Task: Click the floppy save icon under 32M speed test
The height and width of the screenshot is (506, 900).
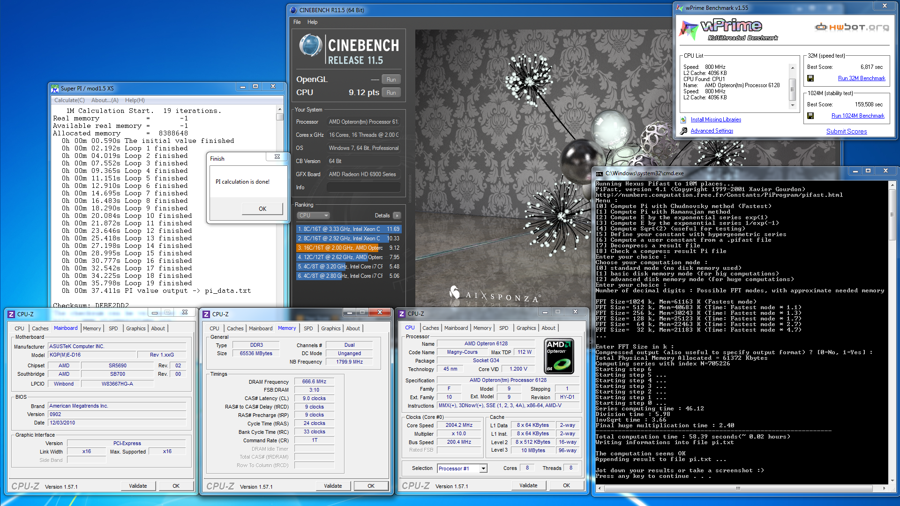Action: tap(810, 78)
